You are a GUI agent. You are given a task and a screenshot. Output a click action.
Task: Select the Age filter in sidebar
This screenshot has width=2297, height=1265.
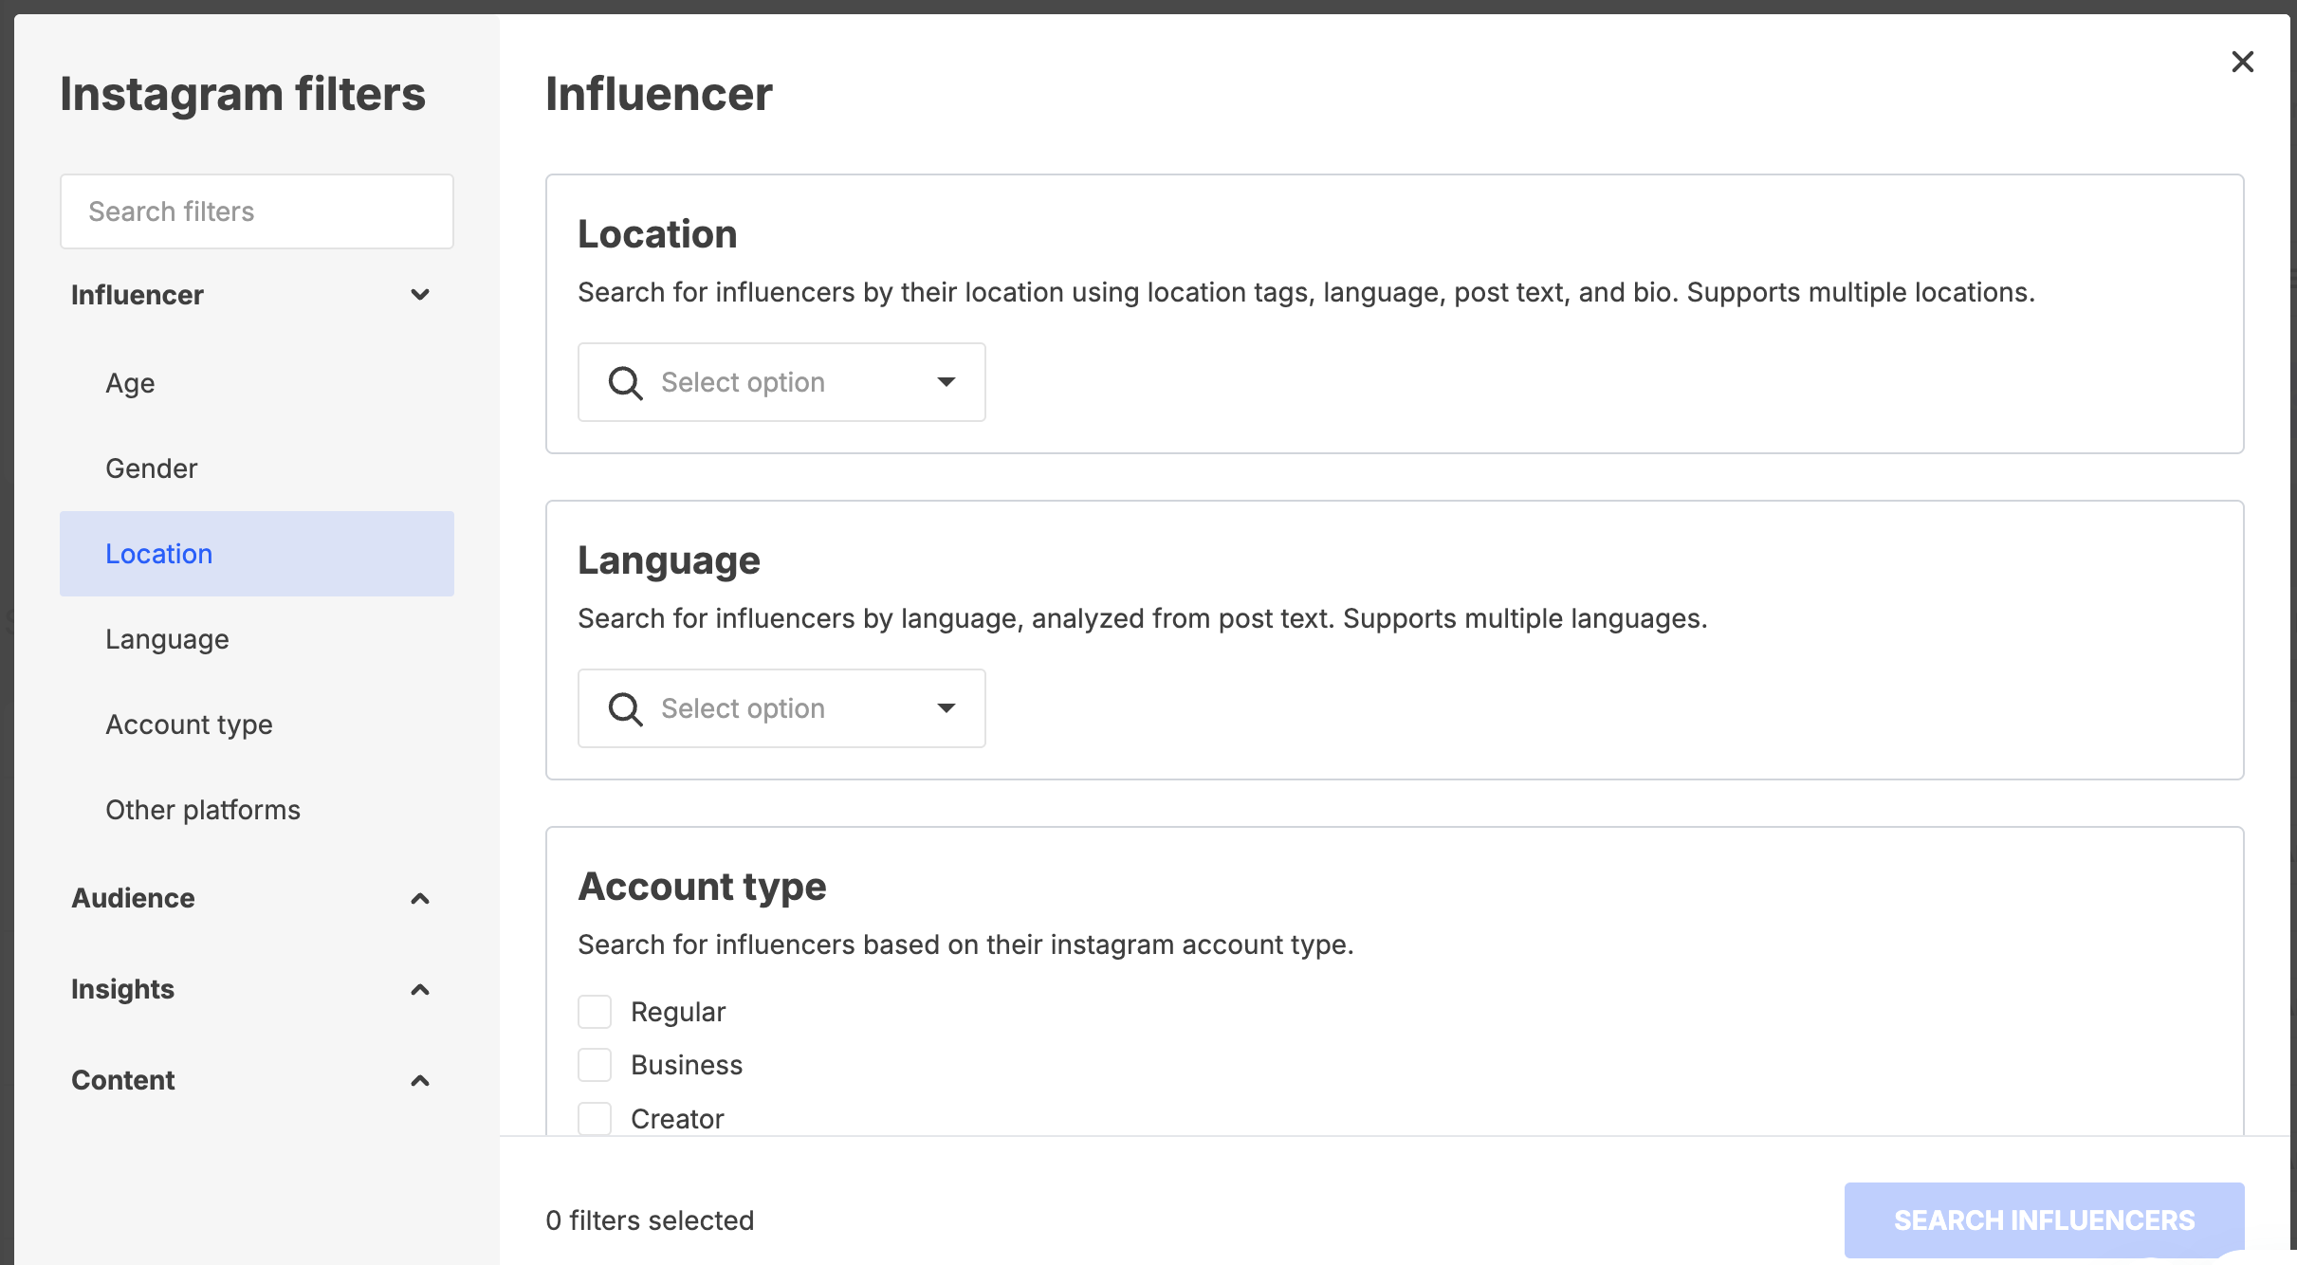pos(257,383)
